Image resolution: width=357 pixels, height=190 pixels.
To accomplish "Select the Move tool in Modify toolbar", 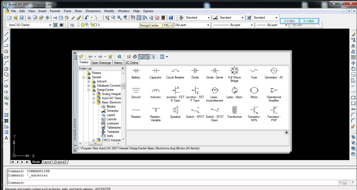I will 353,63.
